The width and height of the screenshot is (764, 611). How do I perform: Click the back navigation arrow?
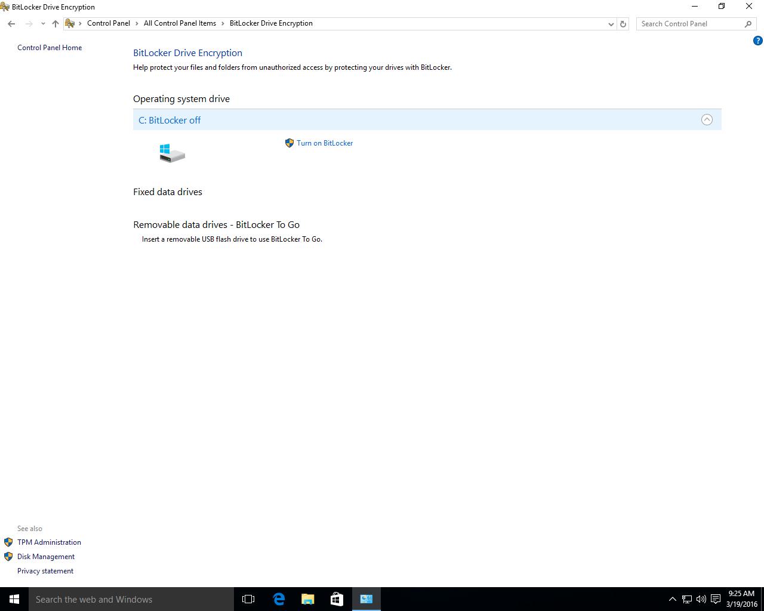[11, 24]
